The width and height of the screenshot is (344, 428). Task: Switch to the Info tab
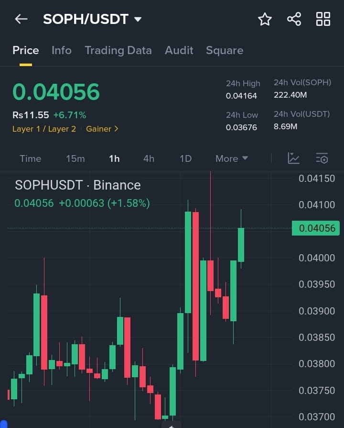[62, 50]
